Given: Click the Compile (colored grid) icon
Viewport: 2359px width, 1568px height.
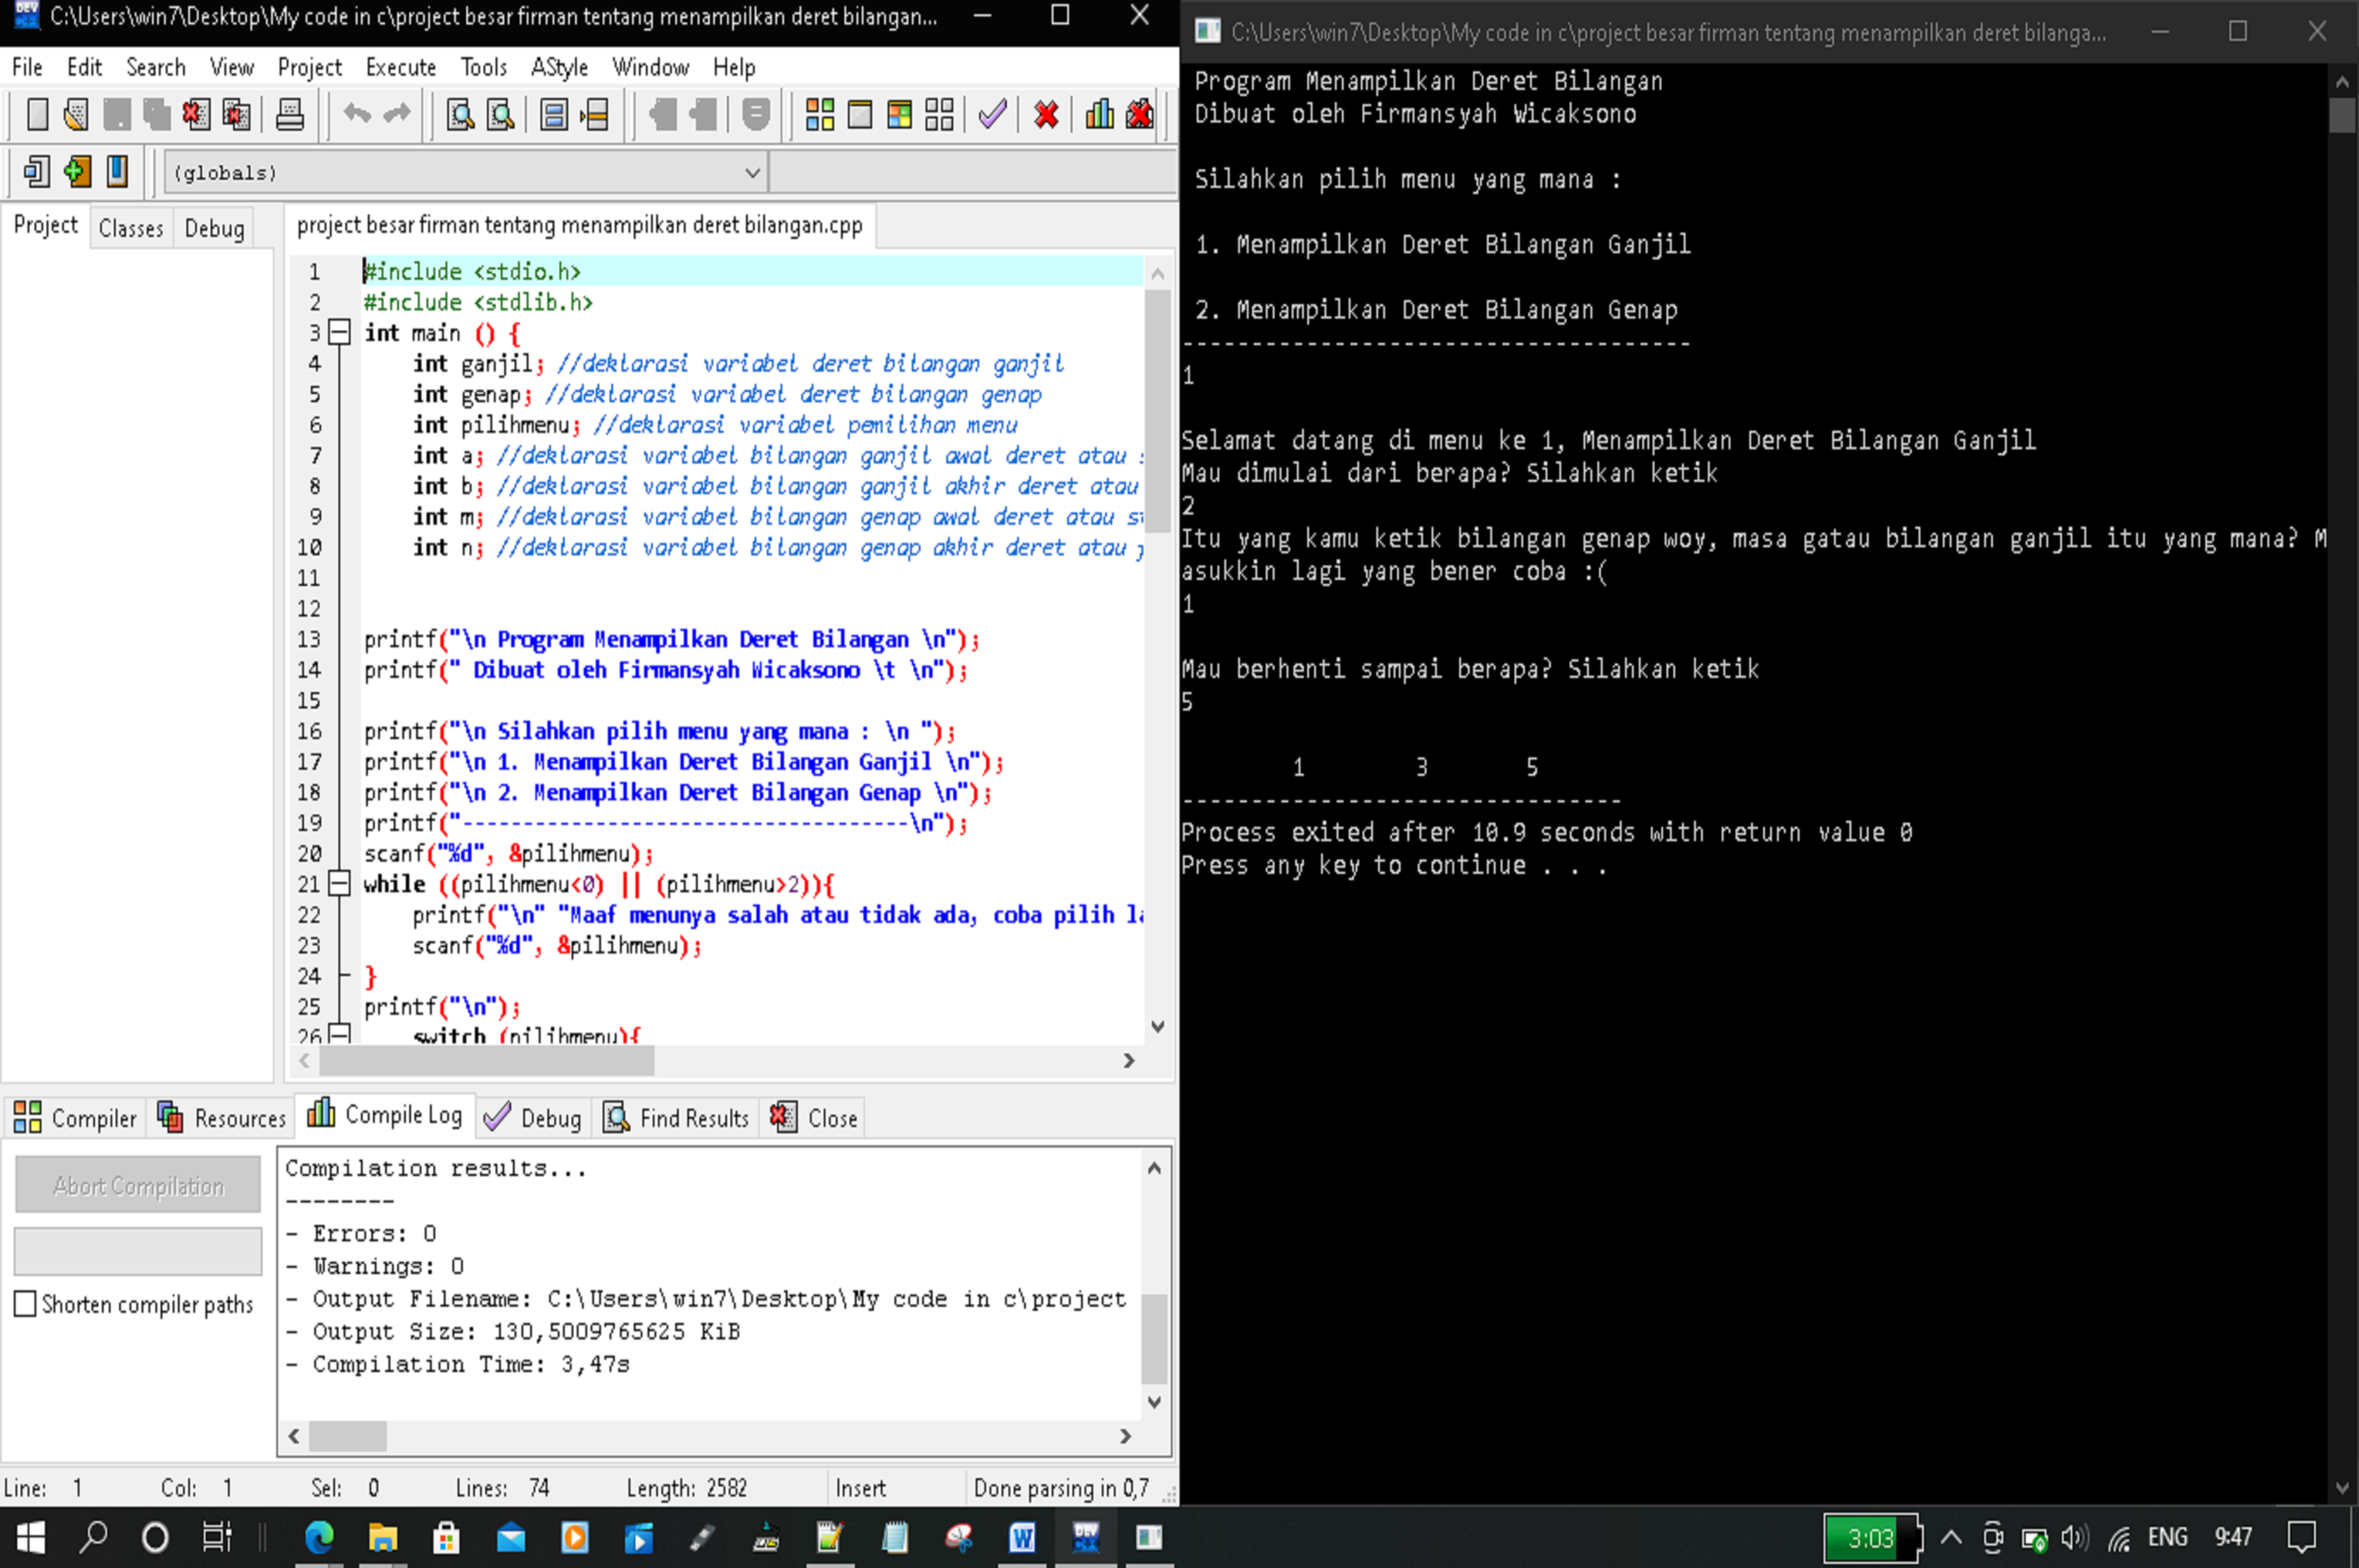Looking at the screenshot, I should pyautogui.click(x=820, y=114).
